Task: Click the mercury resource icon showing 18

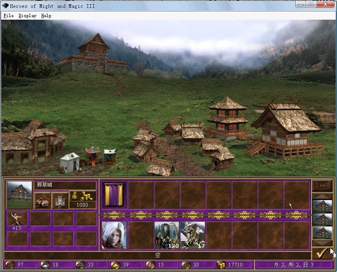Action: point(45,265)
